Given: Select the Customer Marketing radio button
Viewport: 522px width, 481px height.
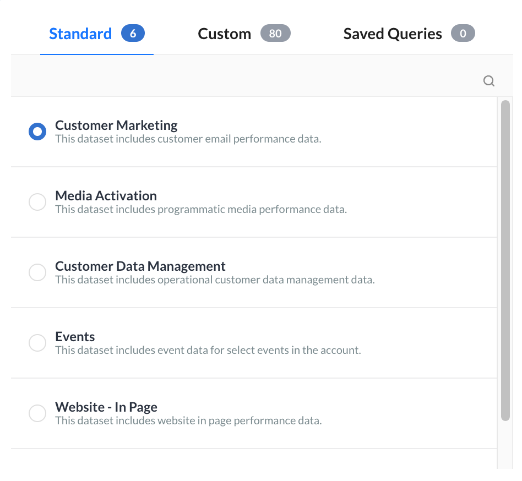Looking at the screenshot, I should click(x=37, y=132).
